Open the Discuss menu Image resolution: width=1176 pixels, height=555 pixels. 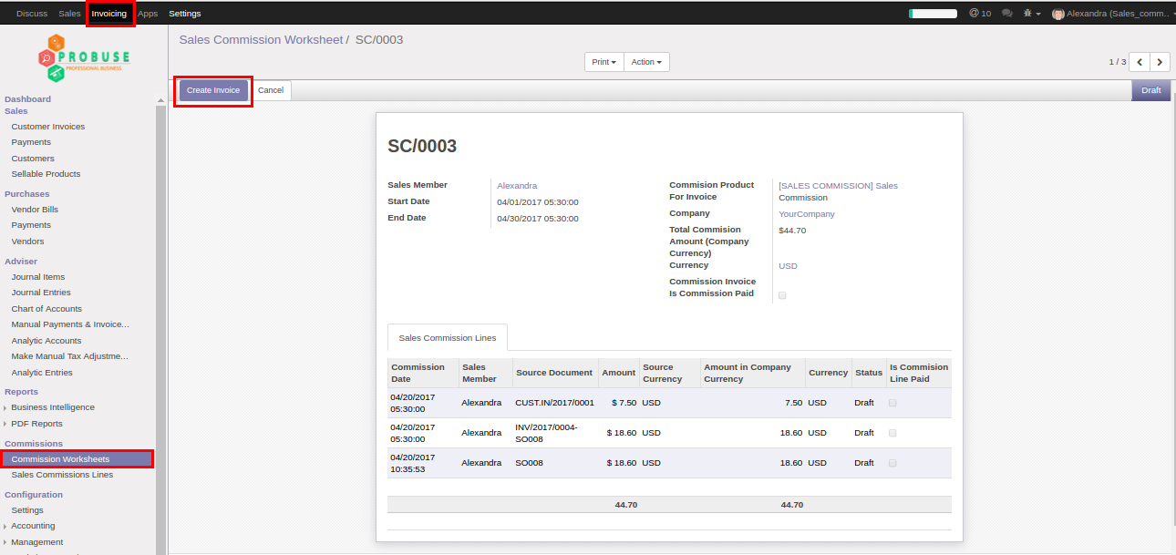(32, 14)
